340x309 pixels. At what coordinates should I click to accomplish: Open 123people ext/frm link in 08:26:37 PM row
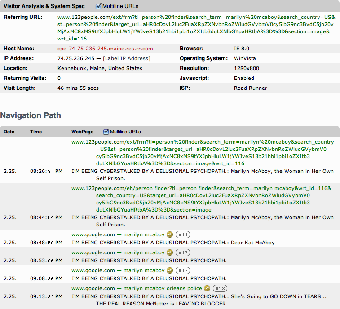[203, 153]
